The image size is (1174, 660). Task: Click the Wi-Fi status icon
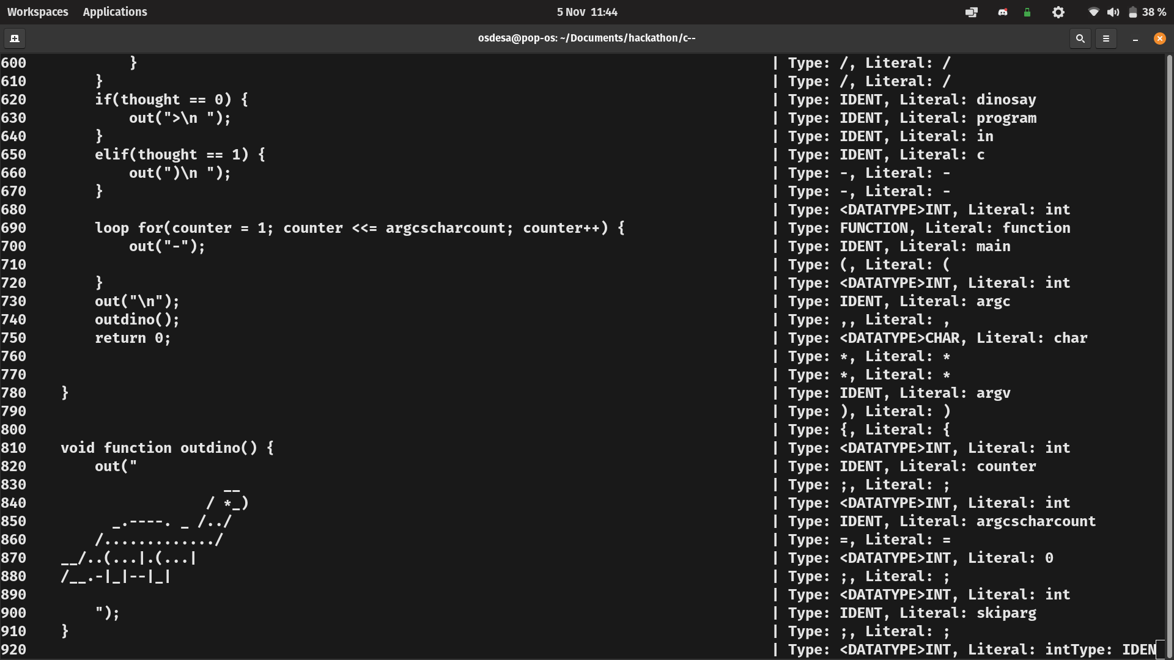point(1093,12)
